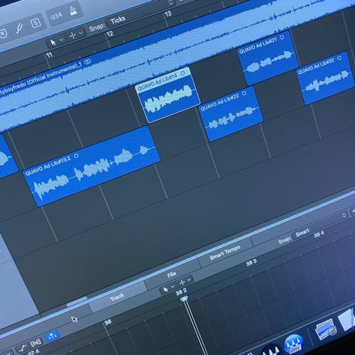Click the flex bowtie icon in editor
Image resolution: width=355 pixels, height=355 pixels.
35,342
